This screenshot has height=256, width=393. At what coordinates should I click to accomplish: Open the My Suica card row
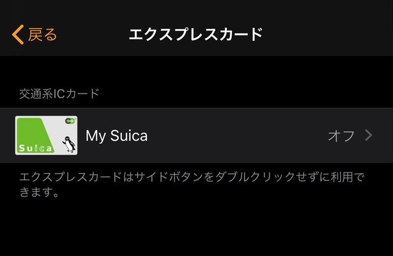coord(196,135)
